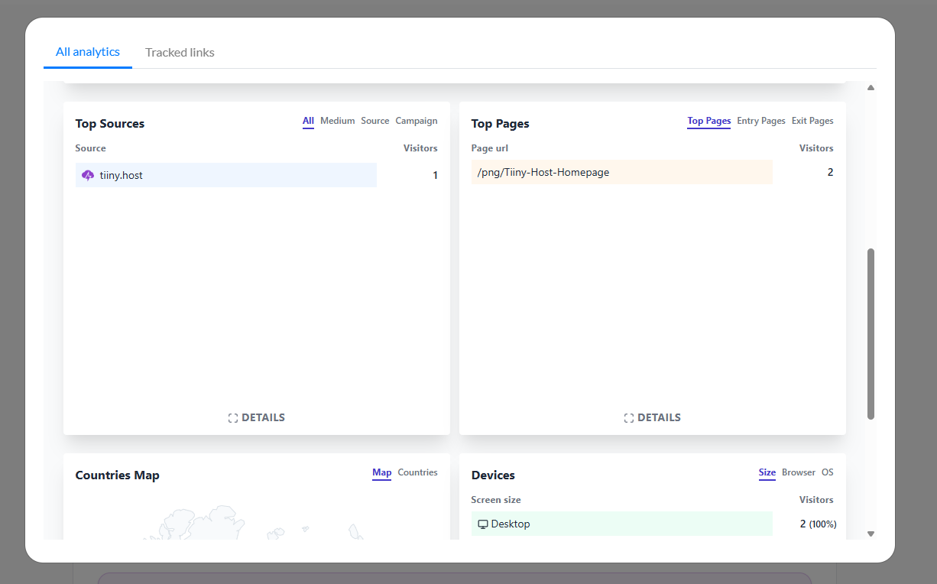Viewport: 937px width, 584px height.
Task: Click the /png/Tiiny-Host-Homepage page row
Action: [621, 173]
